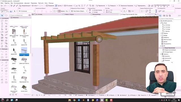Screen dimensions: 181x102
Task: Select the Arrow tool in the toolbox
Action: pyautogui.click(x=2, y=16)
